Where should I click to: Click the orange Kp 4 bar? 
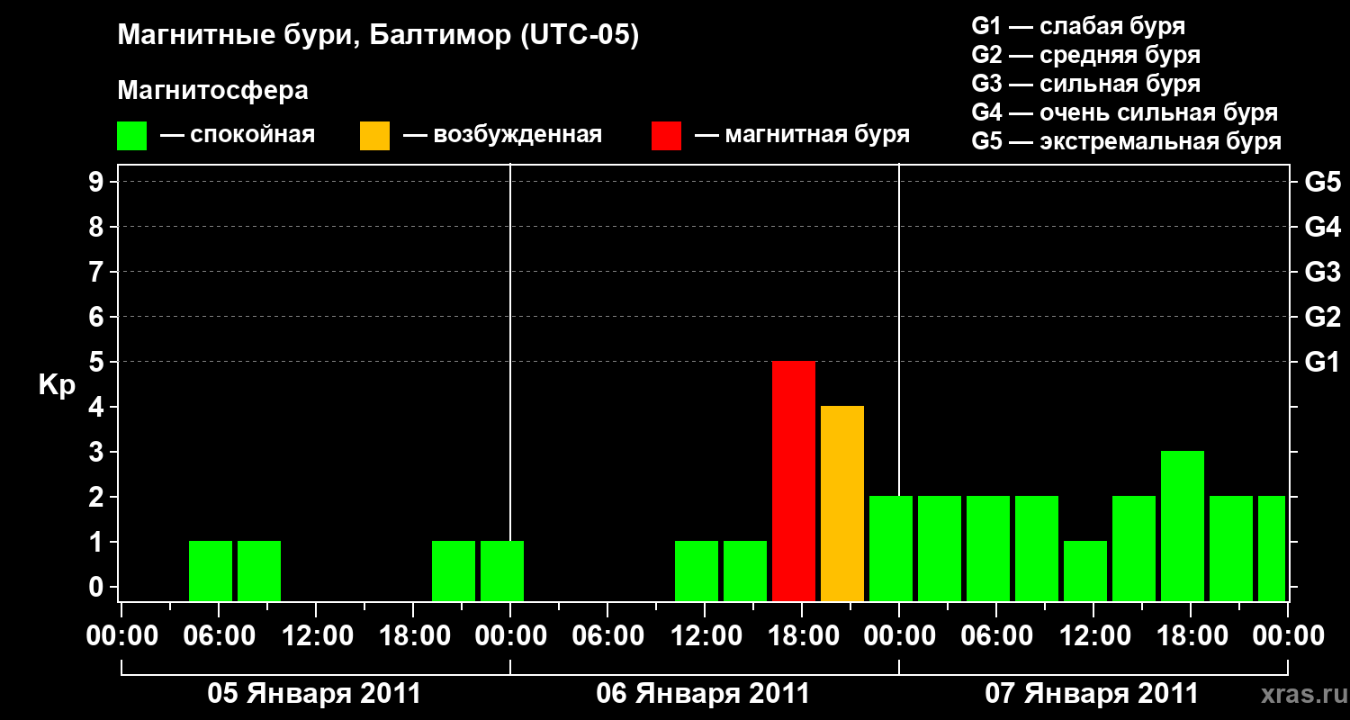click(842, 503)
